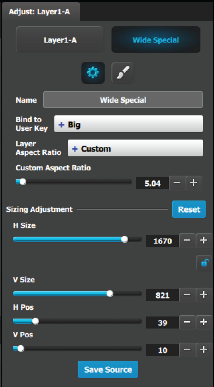The width and height of the screenshot is (214, 387).
Task: Click the Save Source button
Action: point(108,369)
